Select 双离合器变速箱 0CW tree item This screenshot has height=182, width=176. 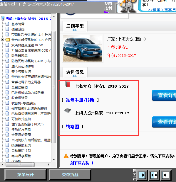[x=27, y=45]
